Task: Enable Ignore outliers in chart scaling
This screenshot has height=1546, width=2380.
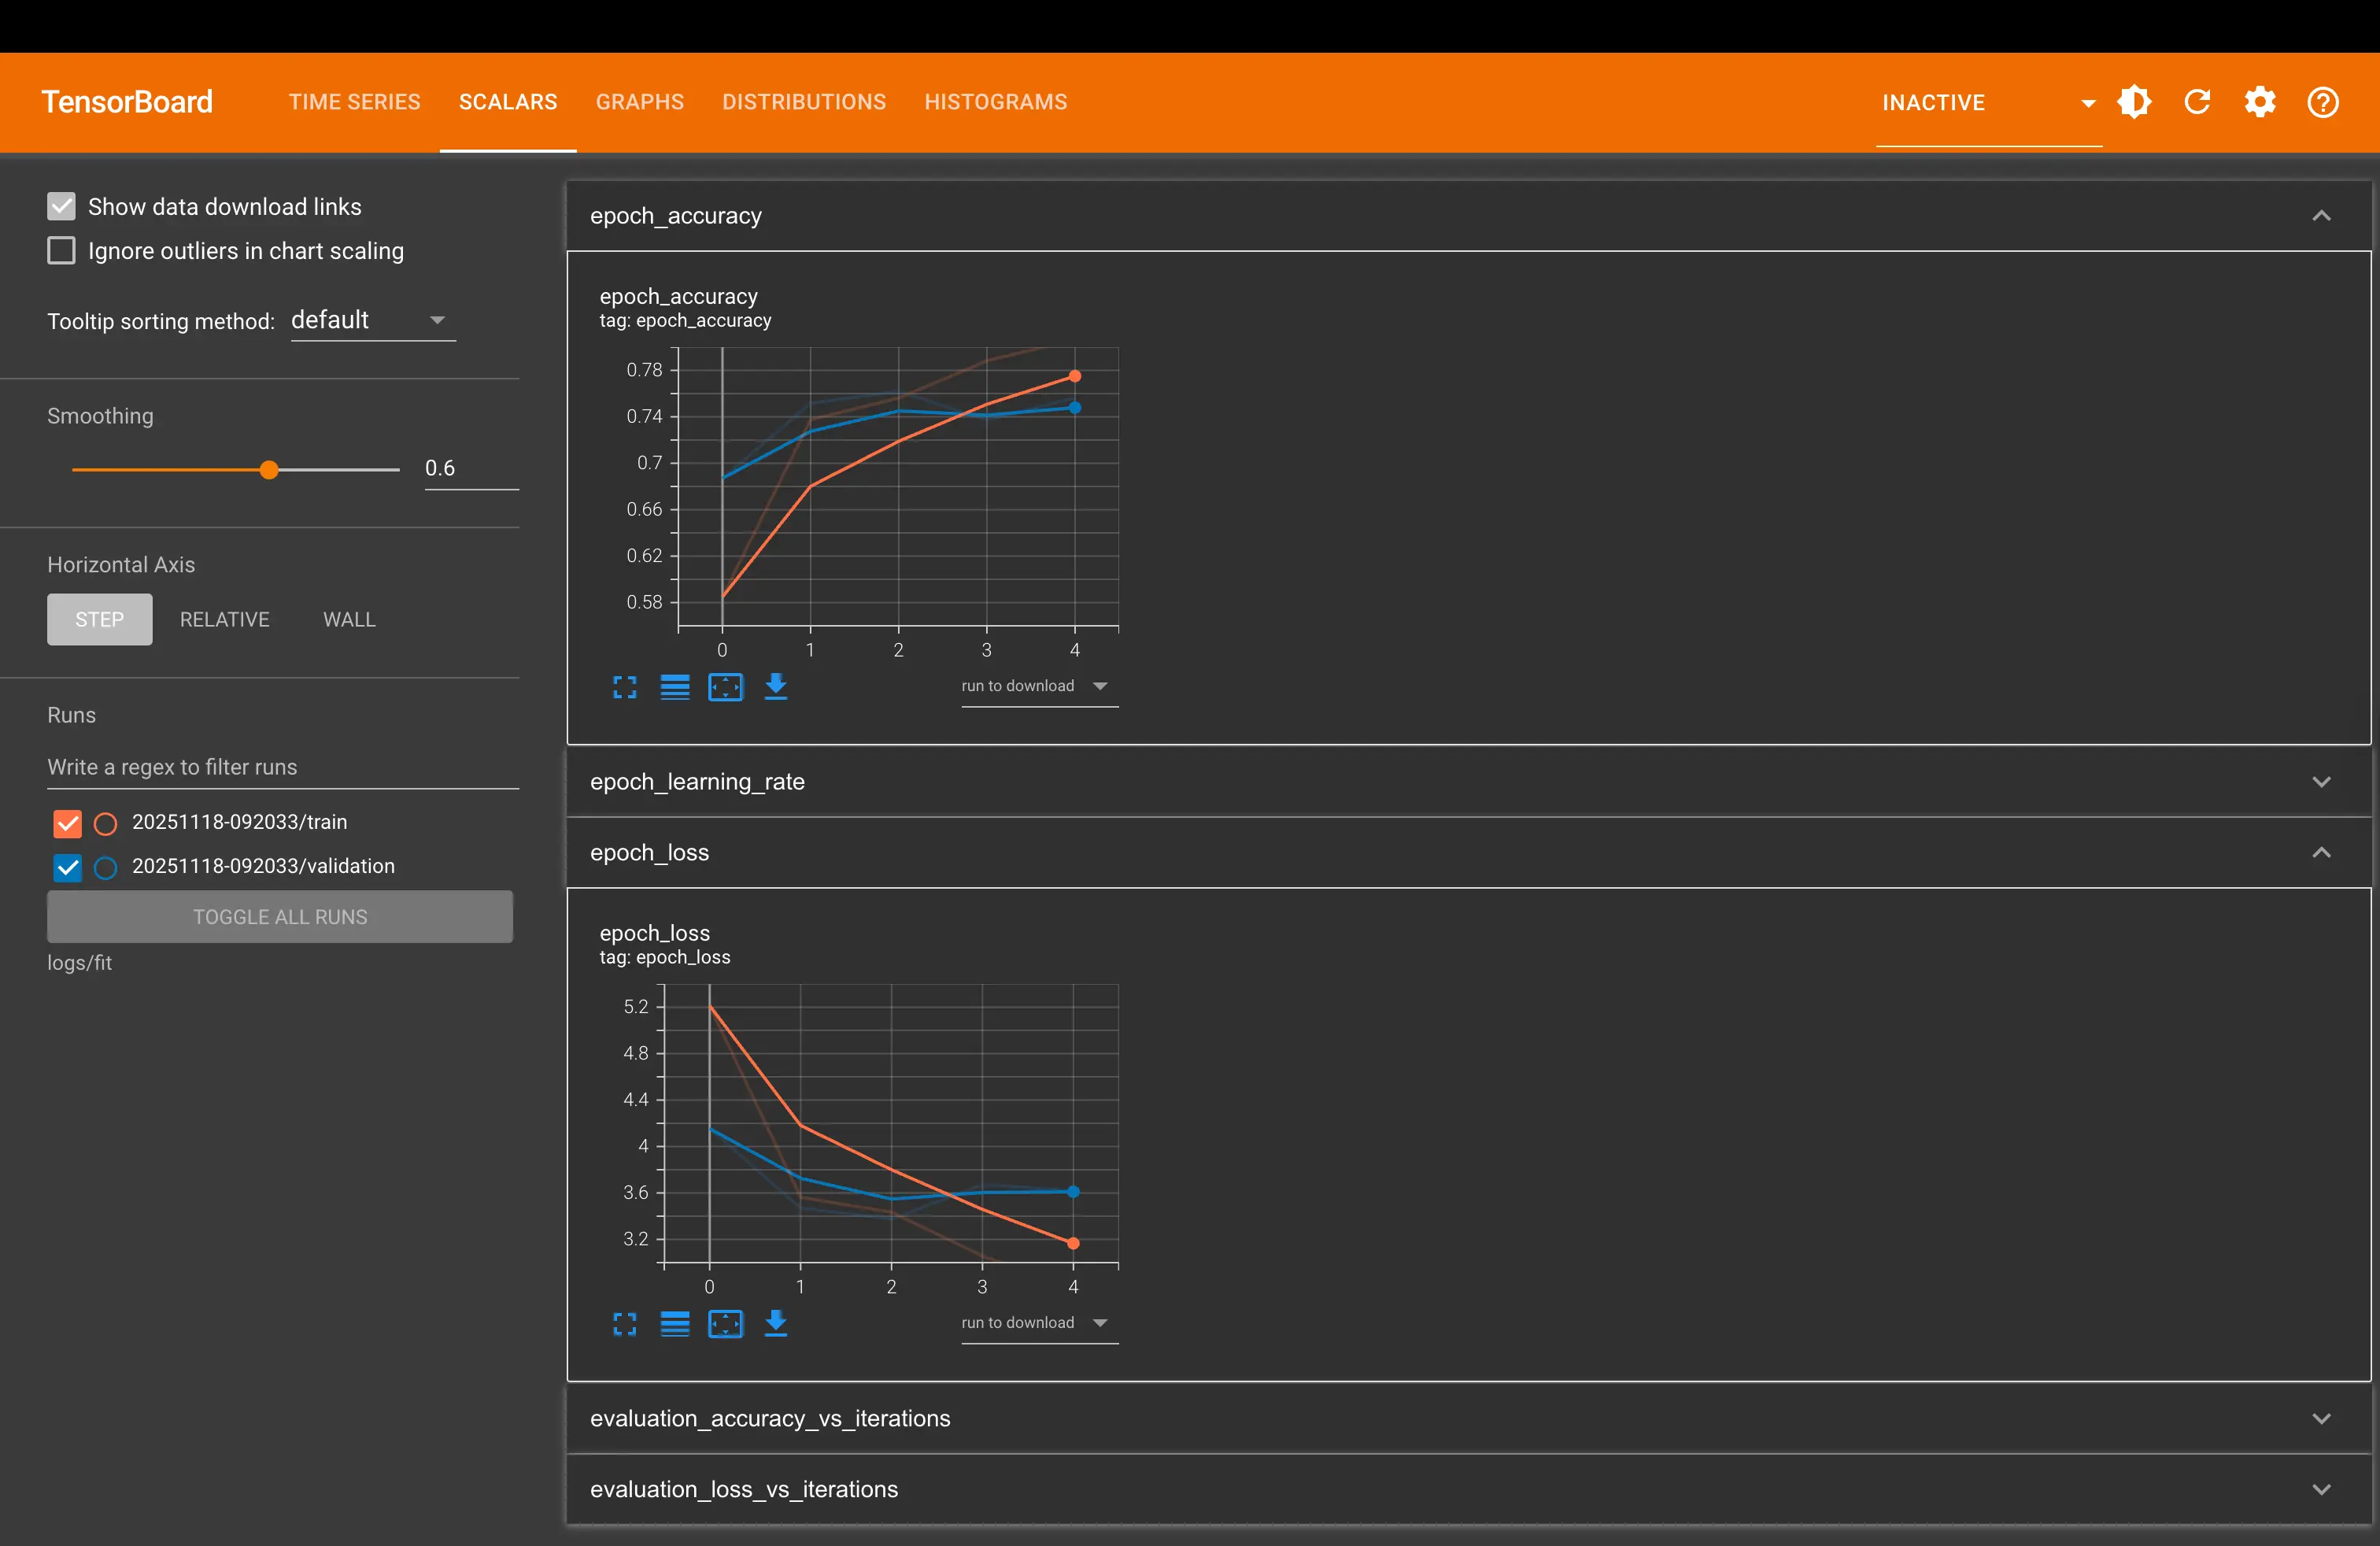Action: [x=62, y=251]
